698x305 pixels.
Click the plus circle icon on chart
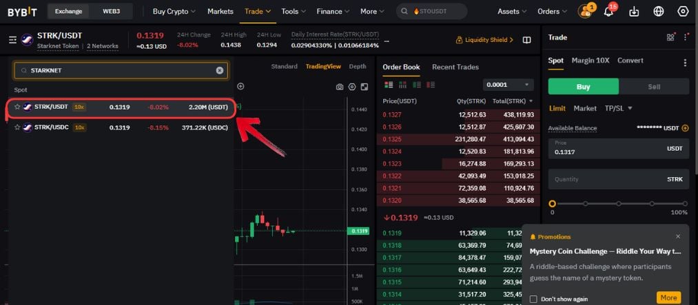coord(241,86)
